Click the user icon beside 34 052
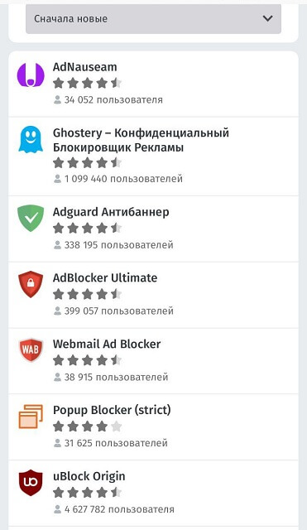The image size is (307, 530). pyautogui.click(x=57, y=99)
